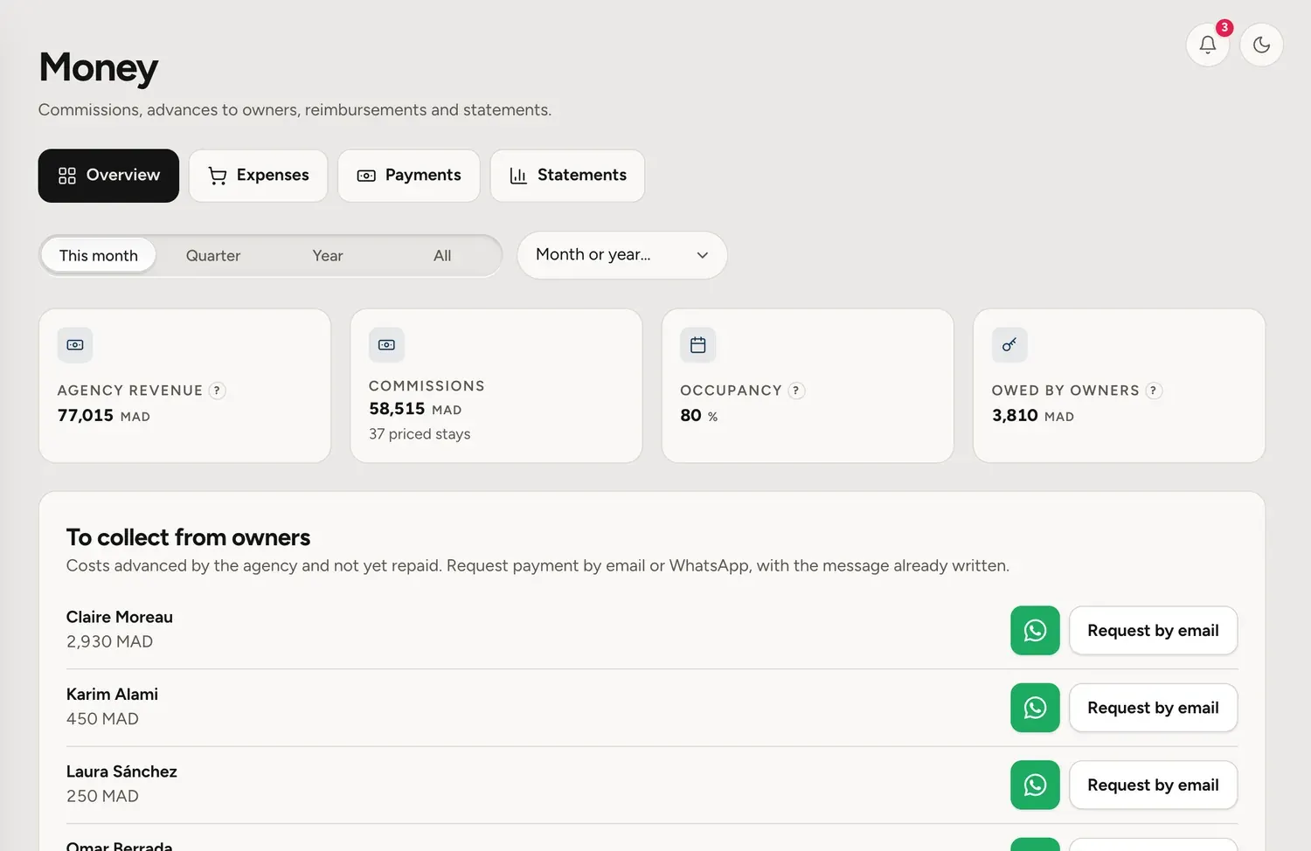Click the 2,930 MAD amount
1311x851 pixels.
click(x=109, y=641)
